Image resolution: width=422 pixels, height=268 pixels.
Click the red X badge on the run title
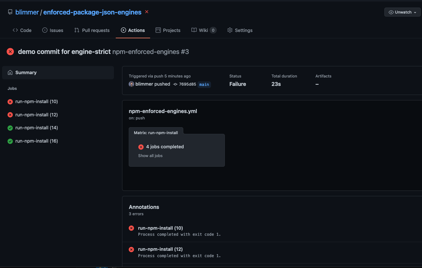tap(10, 51)
